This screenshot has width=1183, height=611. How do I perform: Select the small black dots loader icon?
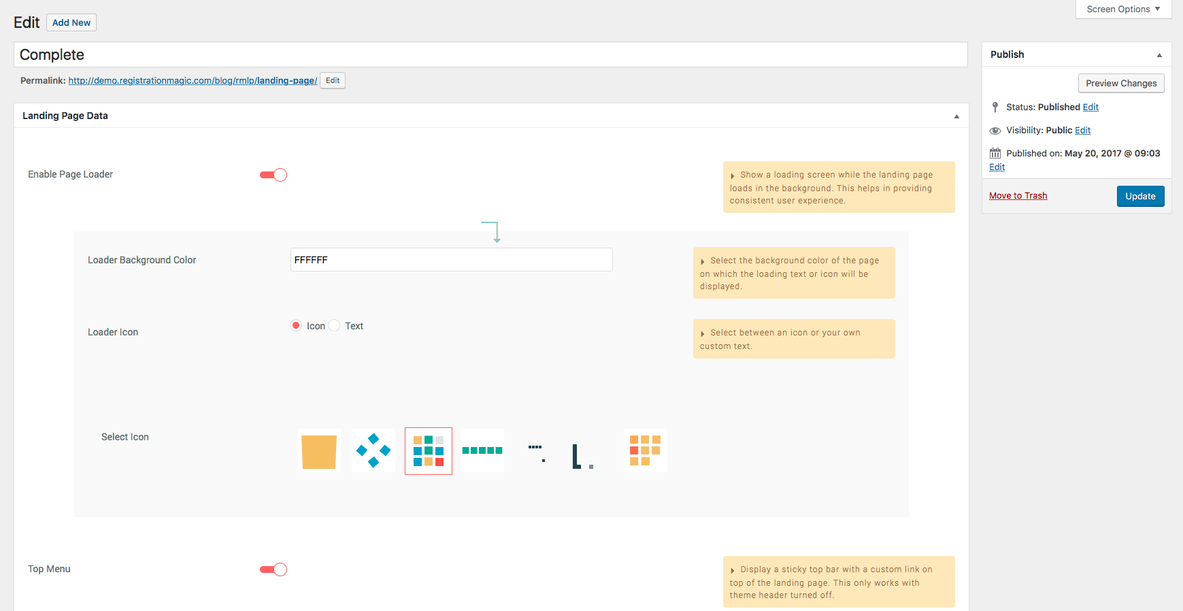[536, 452]
